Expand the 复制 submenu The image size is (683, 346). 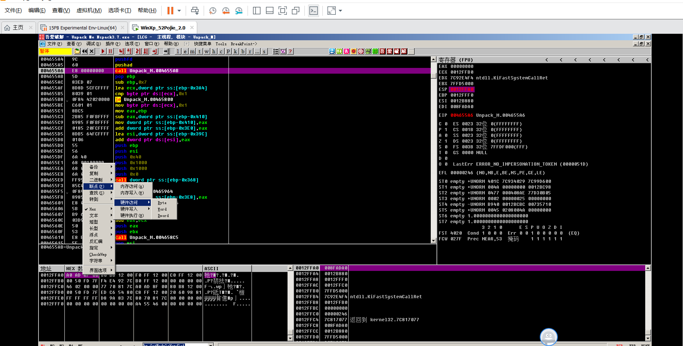point(98,173)
